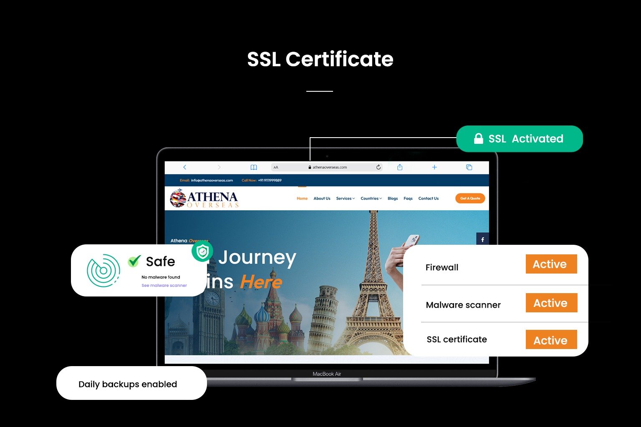
Task: Open the About Us menu item
Action: 322,198
